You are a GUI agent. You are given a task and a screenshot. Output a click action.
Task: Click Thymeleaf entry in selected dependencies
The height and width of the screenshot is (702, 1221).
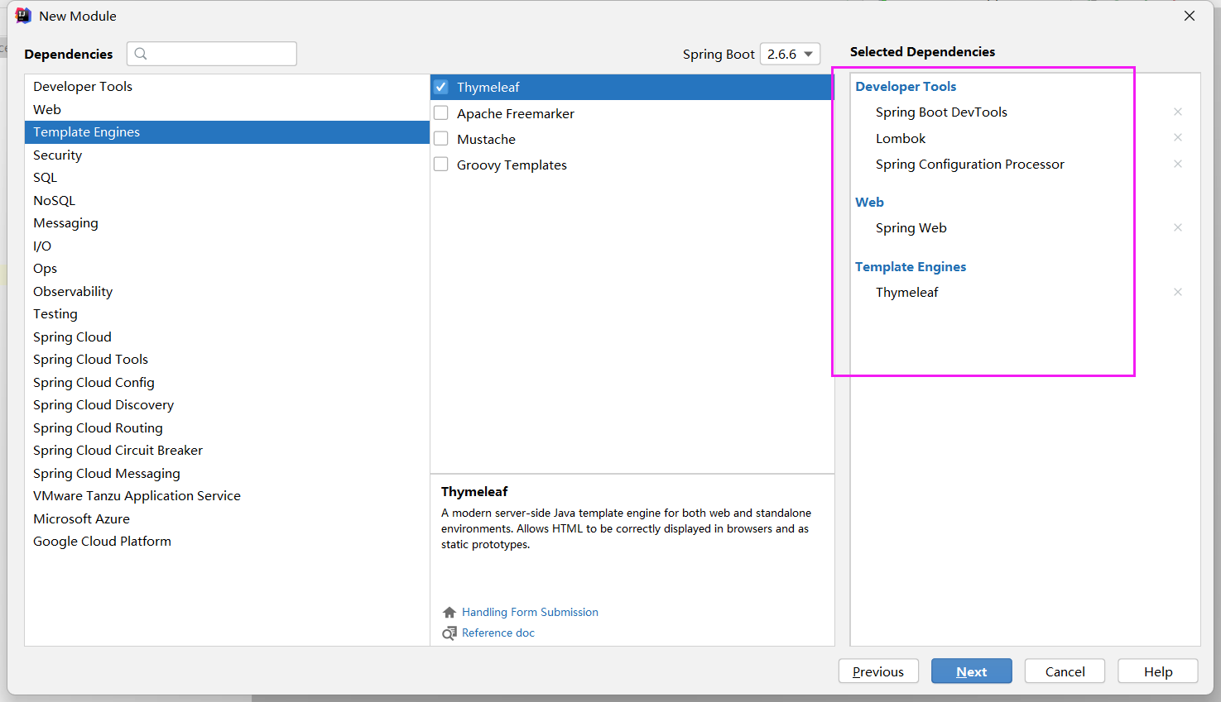[906, 292]
